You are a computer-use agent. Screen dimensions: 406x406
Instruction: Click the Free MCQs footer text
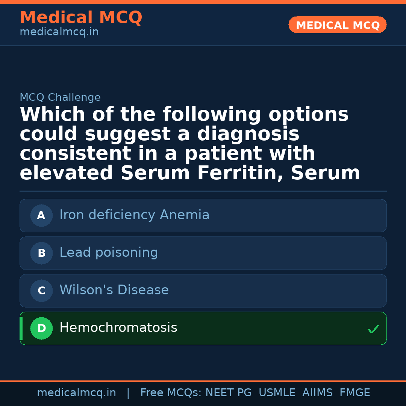(171, 393)
